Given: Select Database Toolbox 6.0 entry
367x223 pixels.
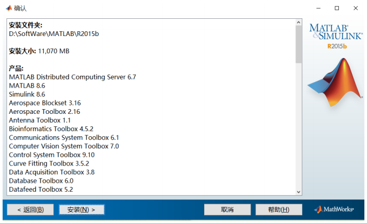Looking at the screenshot, I should pos(41,181).
